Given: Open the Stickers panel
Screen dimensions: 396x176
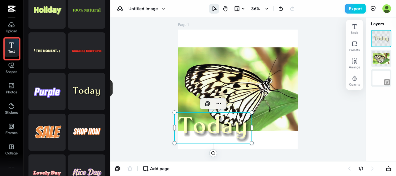Looking at the screenshot, I should coord(11,109).
